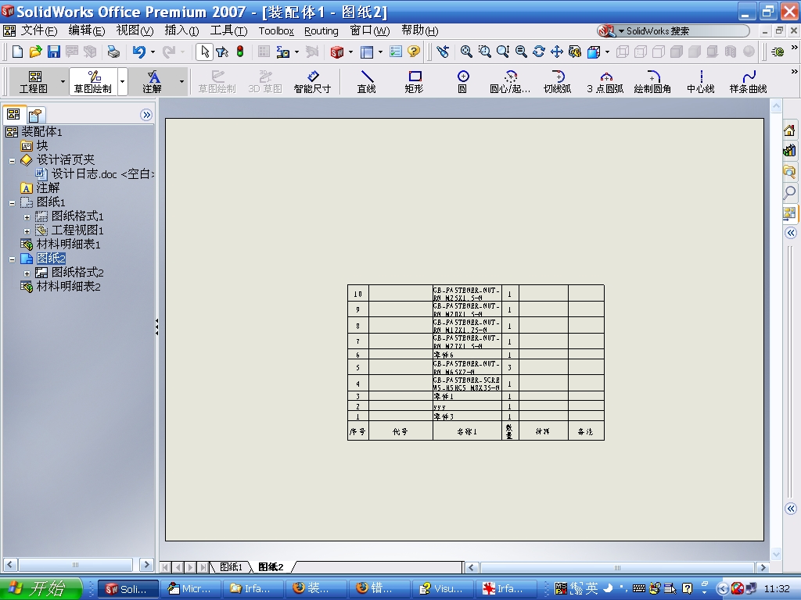Open the 视图(V) menu

pyautogui.click(x=135, y=30)
